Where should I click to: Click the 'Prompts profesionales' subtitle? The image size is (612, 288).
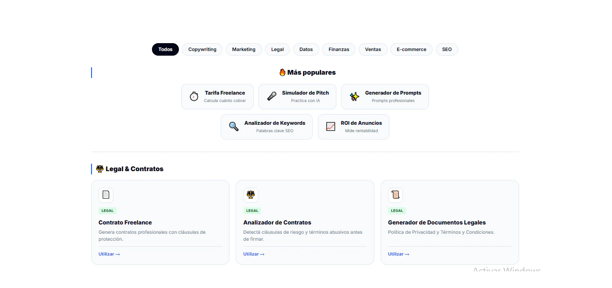393,101
